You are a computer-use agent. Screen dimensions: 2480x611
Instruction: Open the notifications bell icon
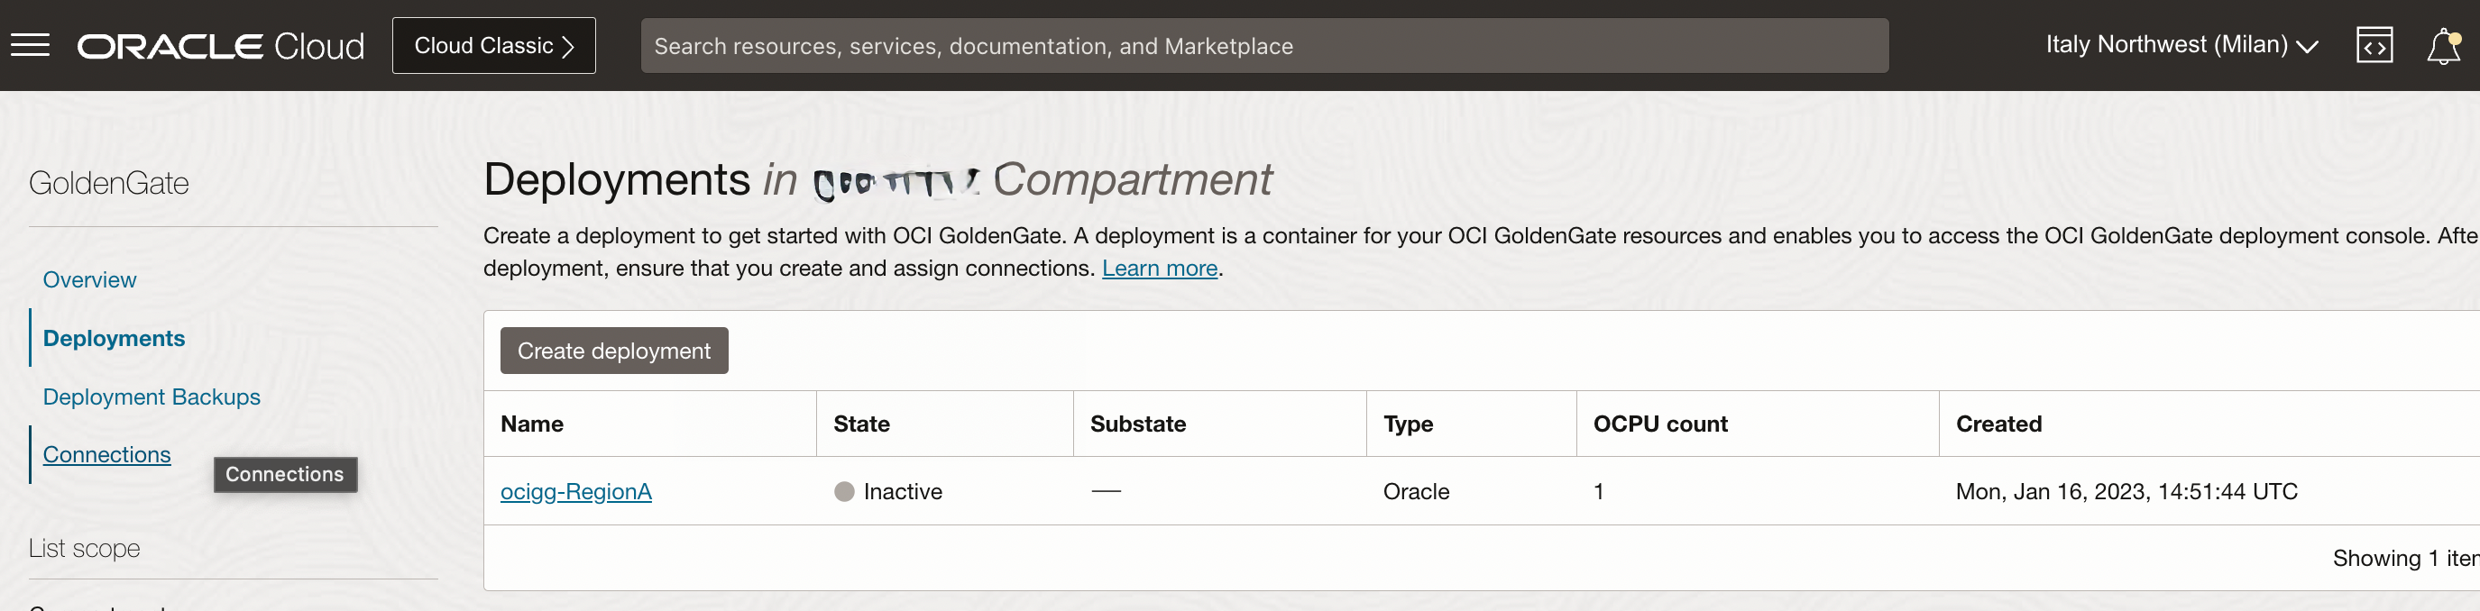point(2443,45)
